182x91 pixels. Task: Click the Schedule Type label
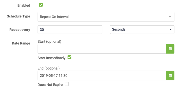click(18, 16)
